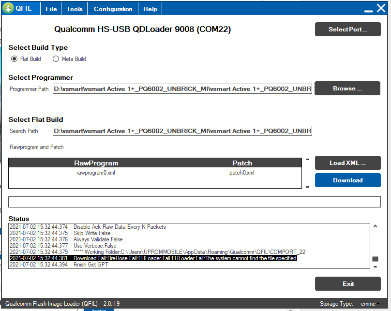
Task: Select the Flat Build radio button
Action: point(14,59)
